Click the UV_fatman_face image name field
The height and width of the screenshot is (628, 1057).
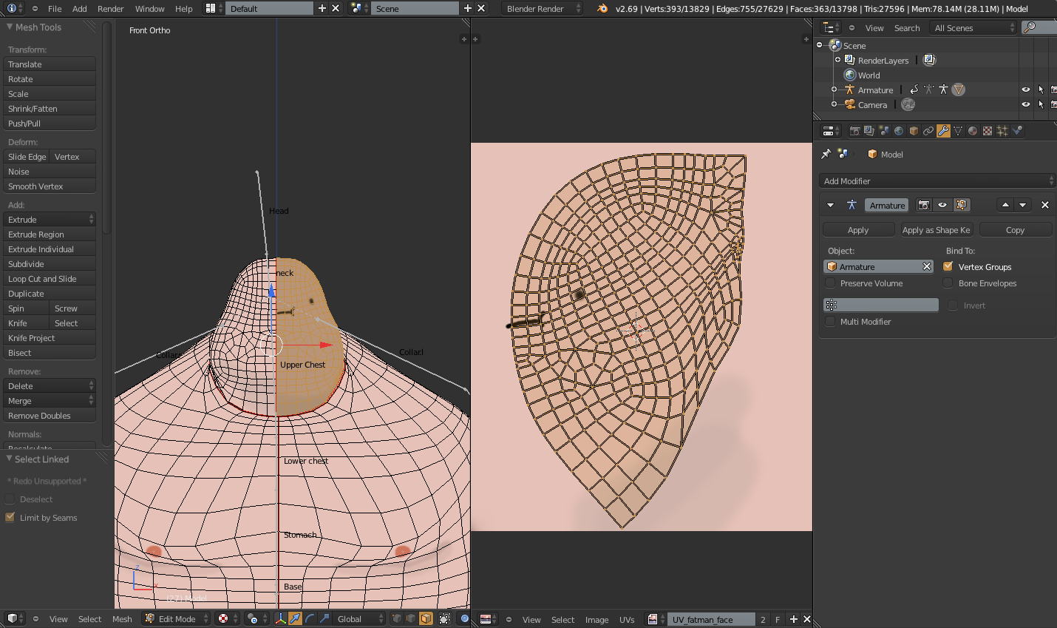coord(712,619)
